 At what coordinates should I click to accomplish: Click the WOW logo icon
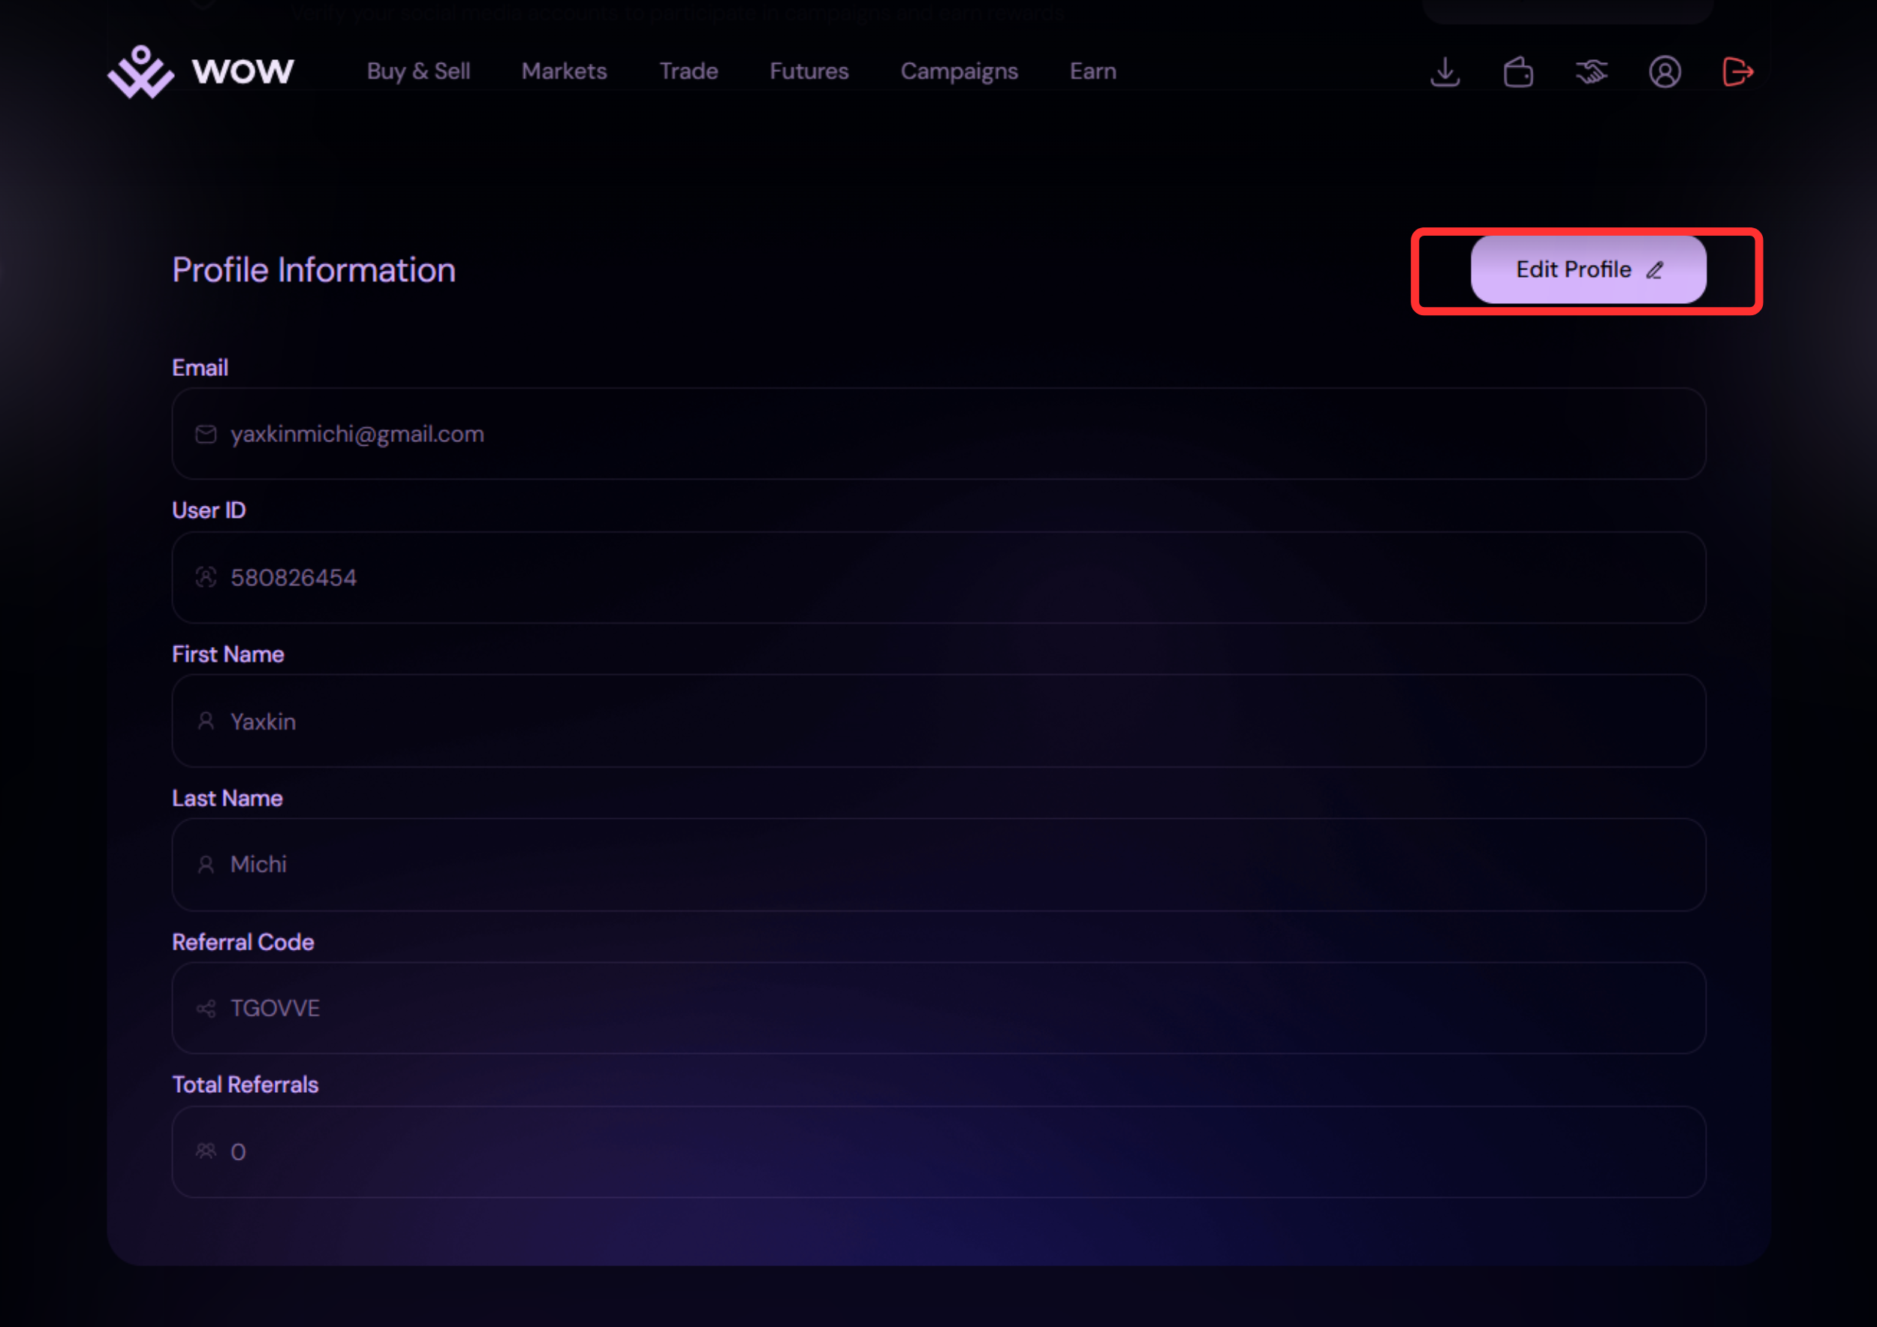point(140,72)
